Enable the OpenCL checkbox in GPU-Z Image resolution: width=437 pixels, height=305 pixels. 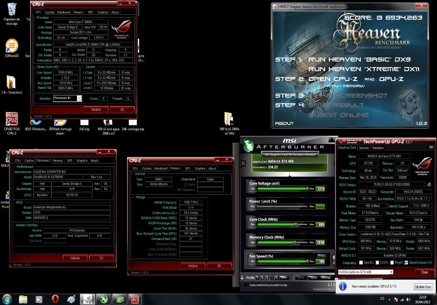point(361,262)
